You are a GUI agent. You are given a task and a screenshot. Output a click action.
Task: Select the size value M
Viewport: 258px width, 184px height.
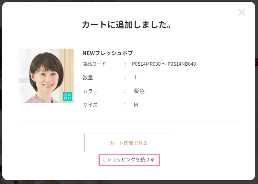point(135,105)
